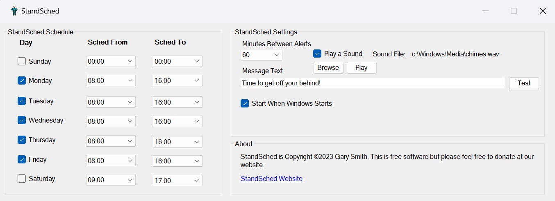Minimize the StandSched window
The width and height of the screenshot is (555, 201).
(485, 11)
